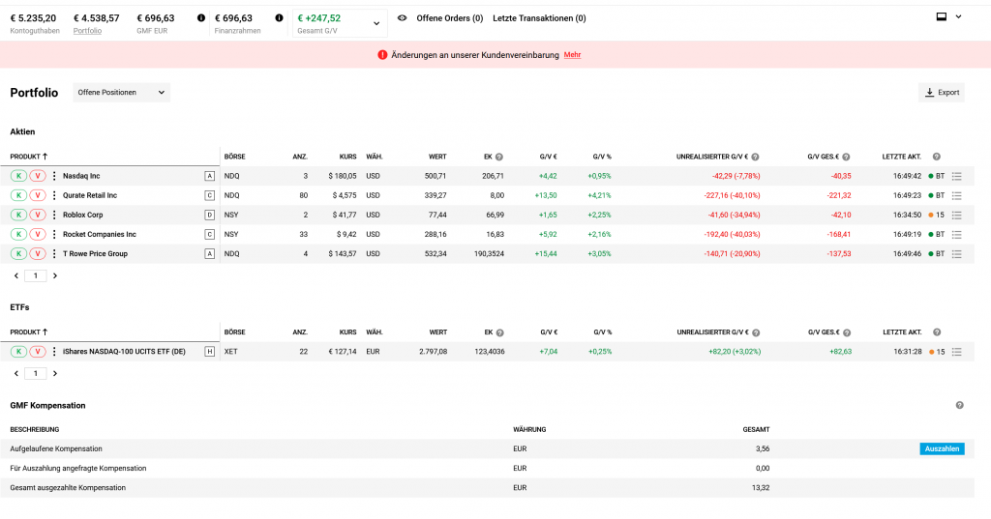The image size is (991, 519).
Task: Sort by Produkt column header in Aktien
Action: (28, 157)
